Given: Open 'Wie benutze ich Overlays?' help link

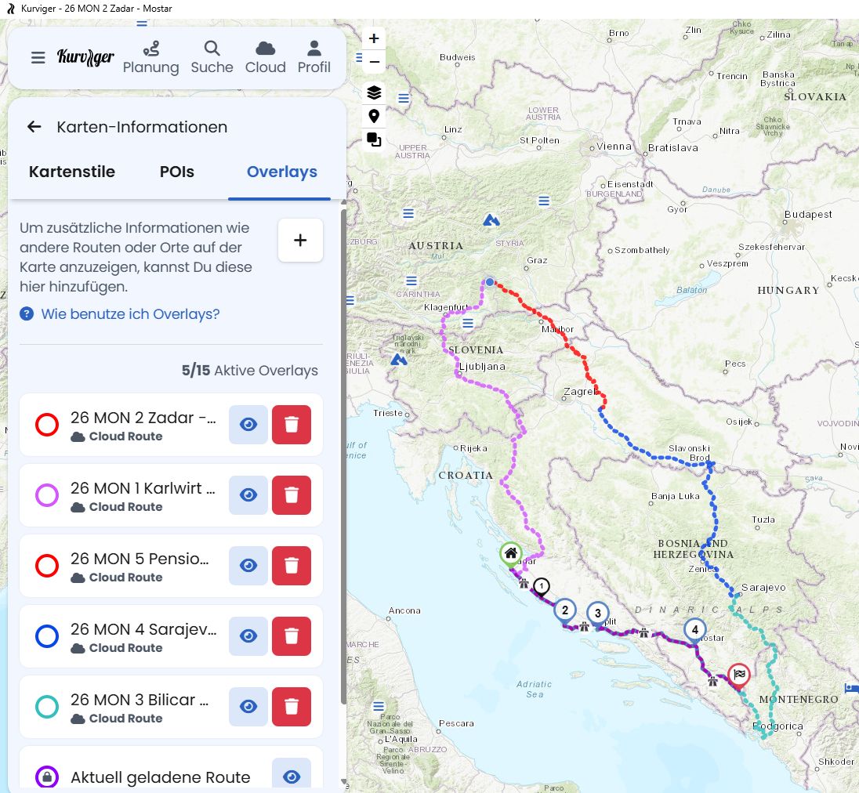Looking at the screenshot, I should [x=130, y=314].
